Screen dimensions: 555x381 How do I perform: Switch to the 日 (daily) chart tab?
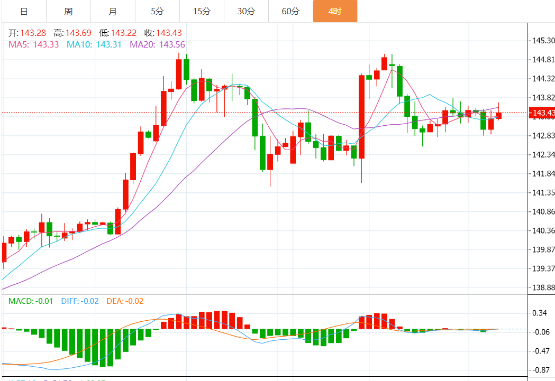point(24,11)
